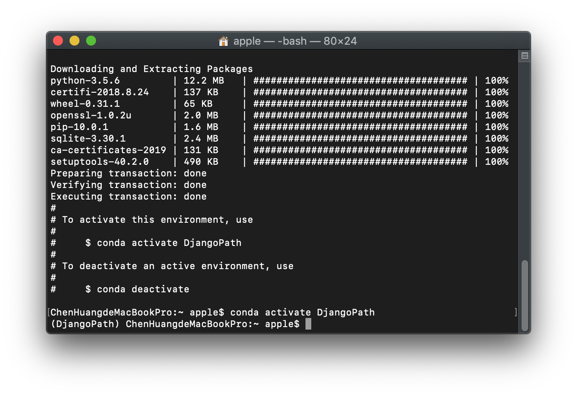Image resolution: width=577 pixels, height=395 pixels.
Task: Click the 131 KB size value
Action: tap(201, 150)
